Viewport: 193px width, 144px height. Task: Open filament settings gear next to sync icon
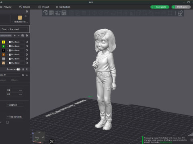click(x=27, y=36)
